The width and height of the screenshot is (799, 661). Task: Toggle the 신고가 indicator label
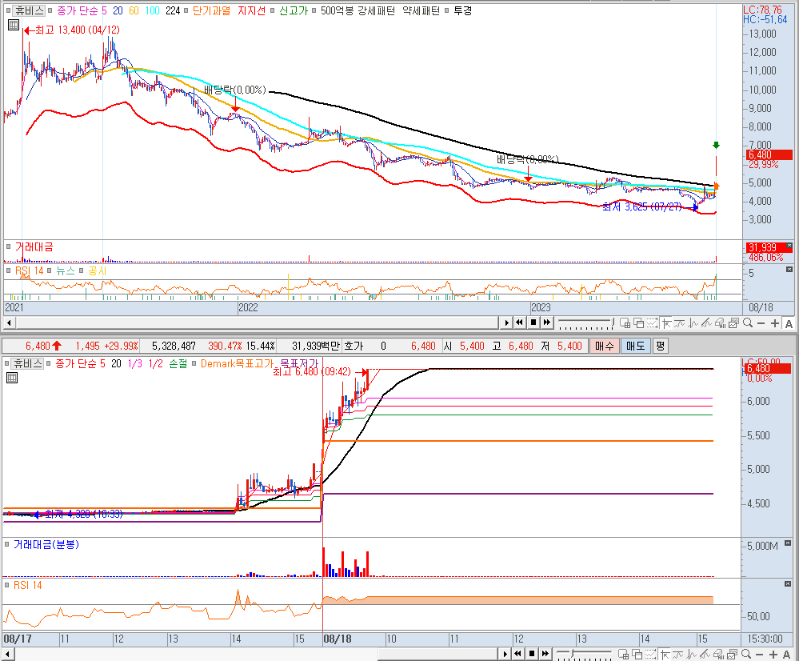pos(294,10)
